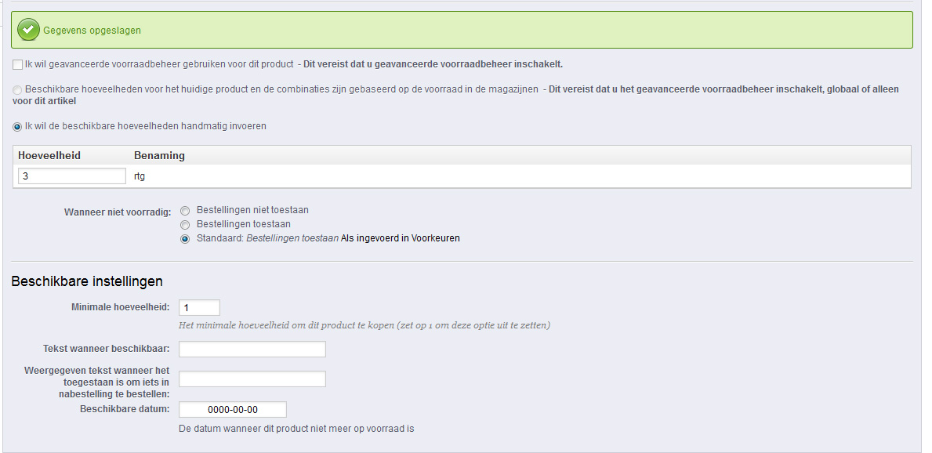Screen dimensions: 932x453
Task: Click the 'Wanneer niet voorradig:' label
Action: 117,211
